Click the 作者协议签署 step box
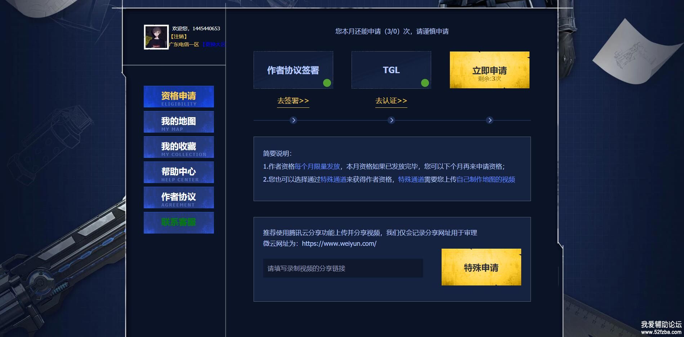The width and height of the screenshot is (684, 337). (293, 70)
